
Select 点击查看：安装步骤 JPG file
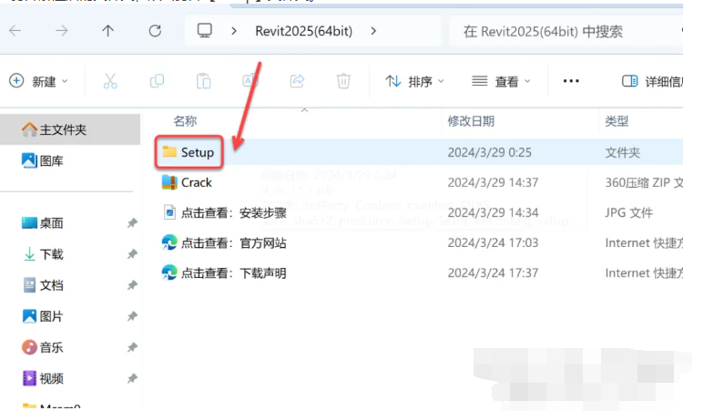tap(234, 213)
